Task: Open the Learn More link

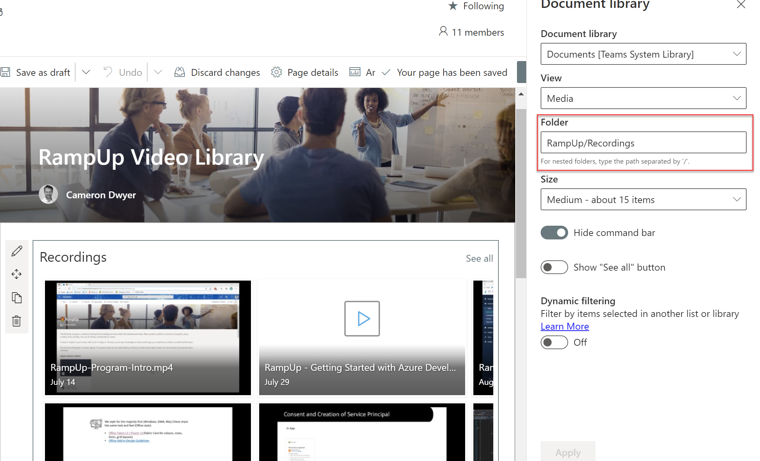Action: click(x=564, y=327)
